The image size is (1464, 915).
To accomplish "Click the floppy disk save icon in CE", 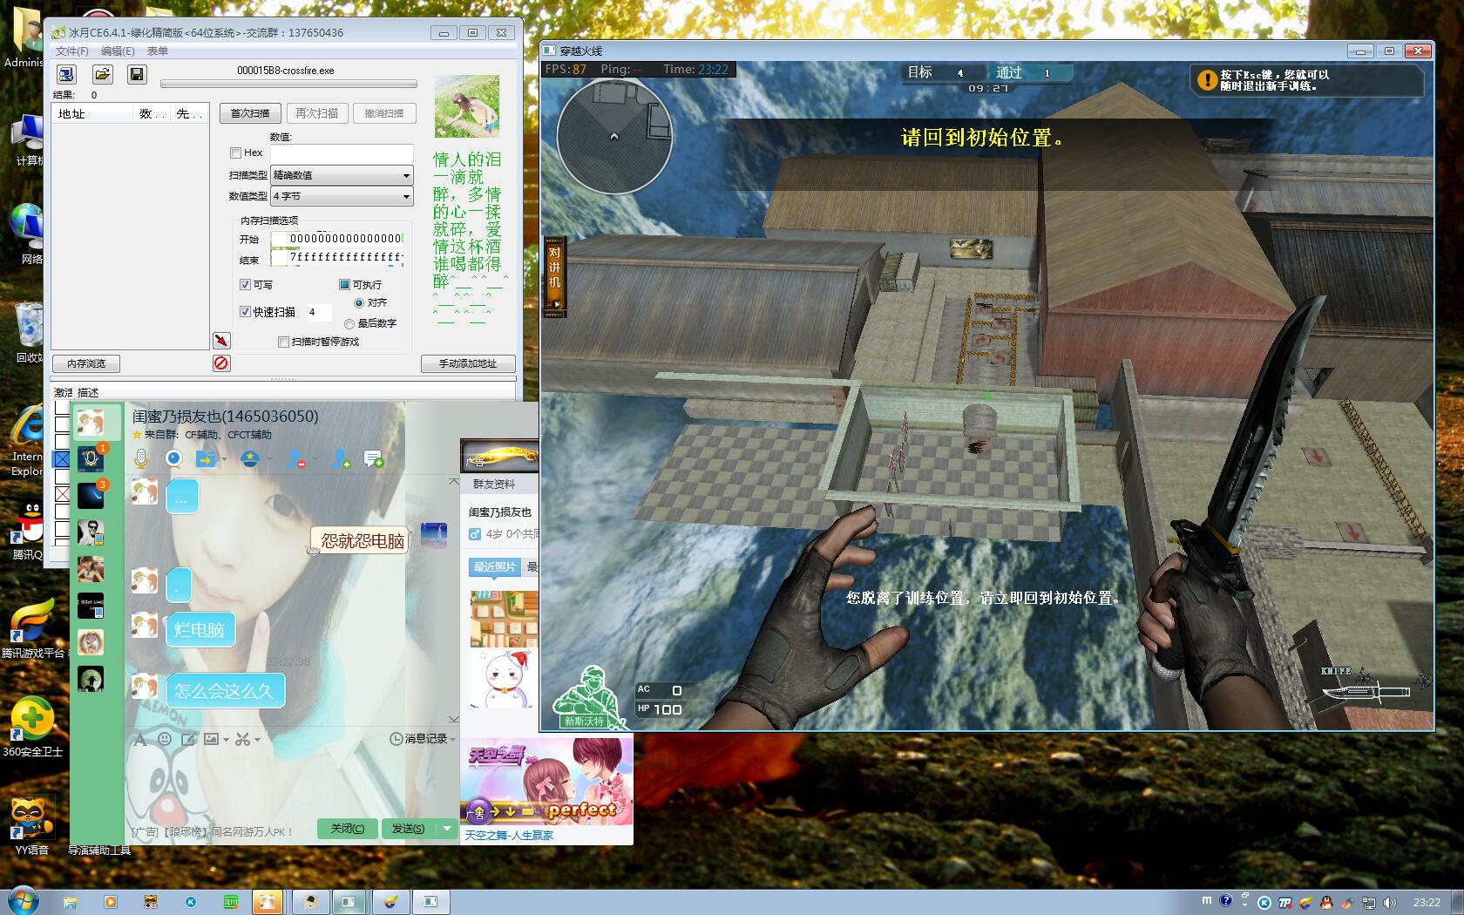I will point(137,74).
